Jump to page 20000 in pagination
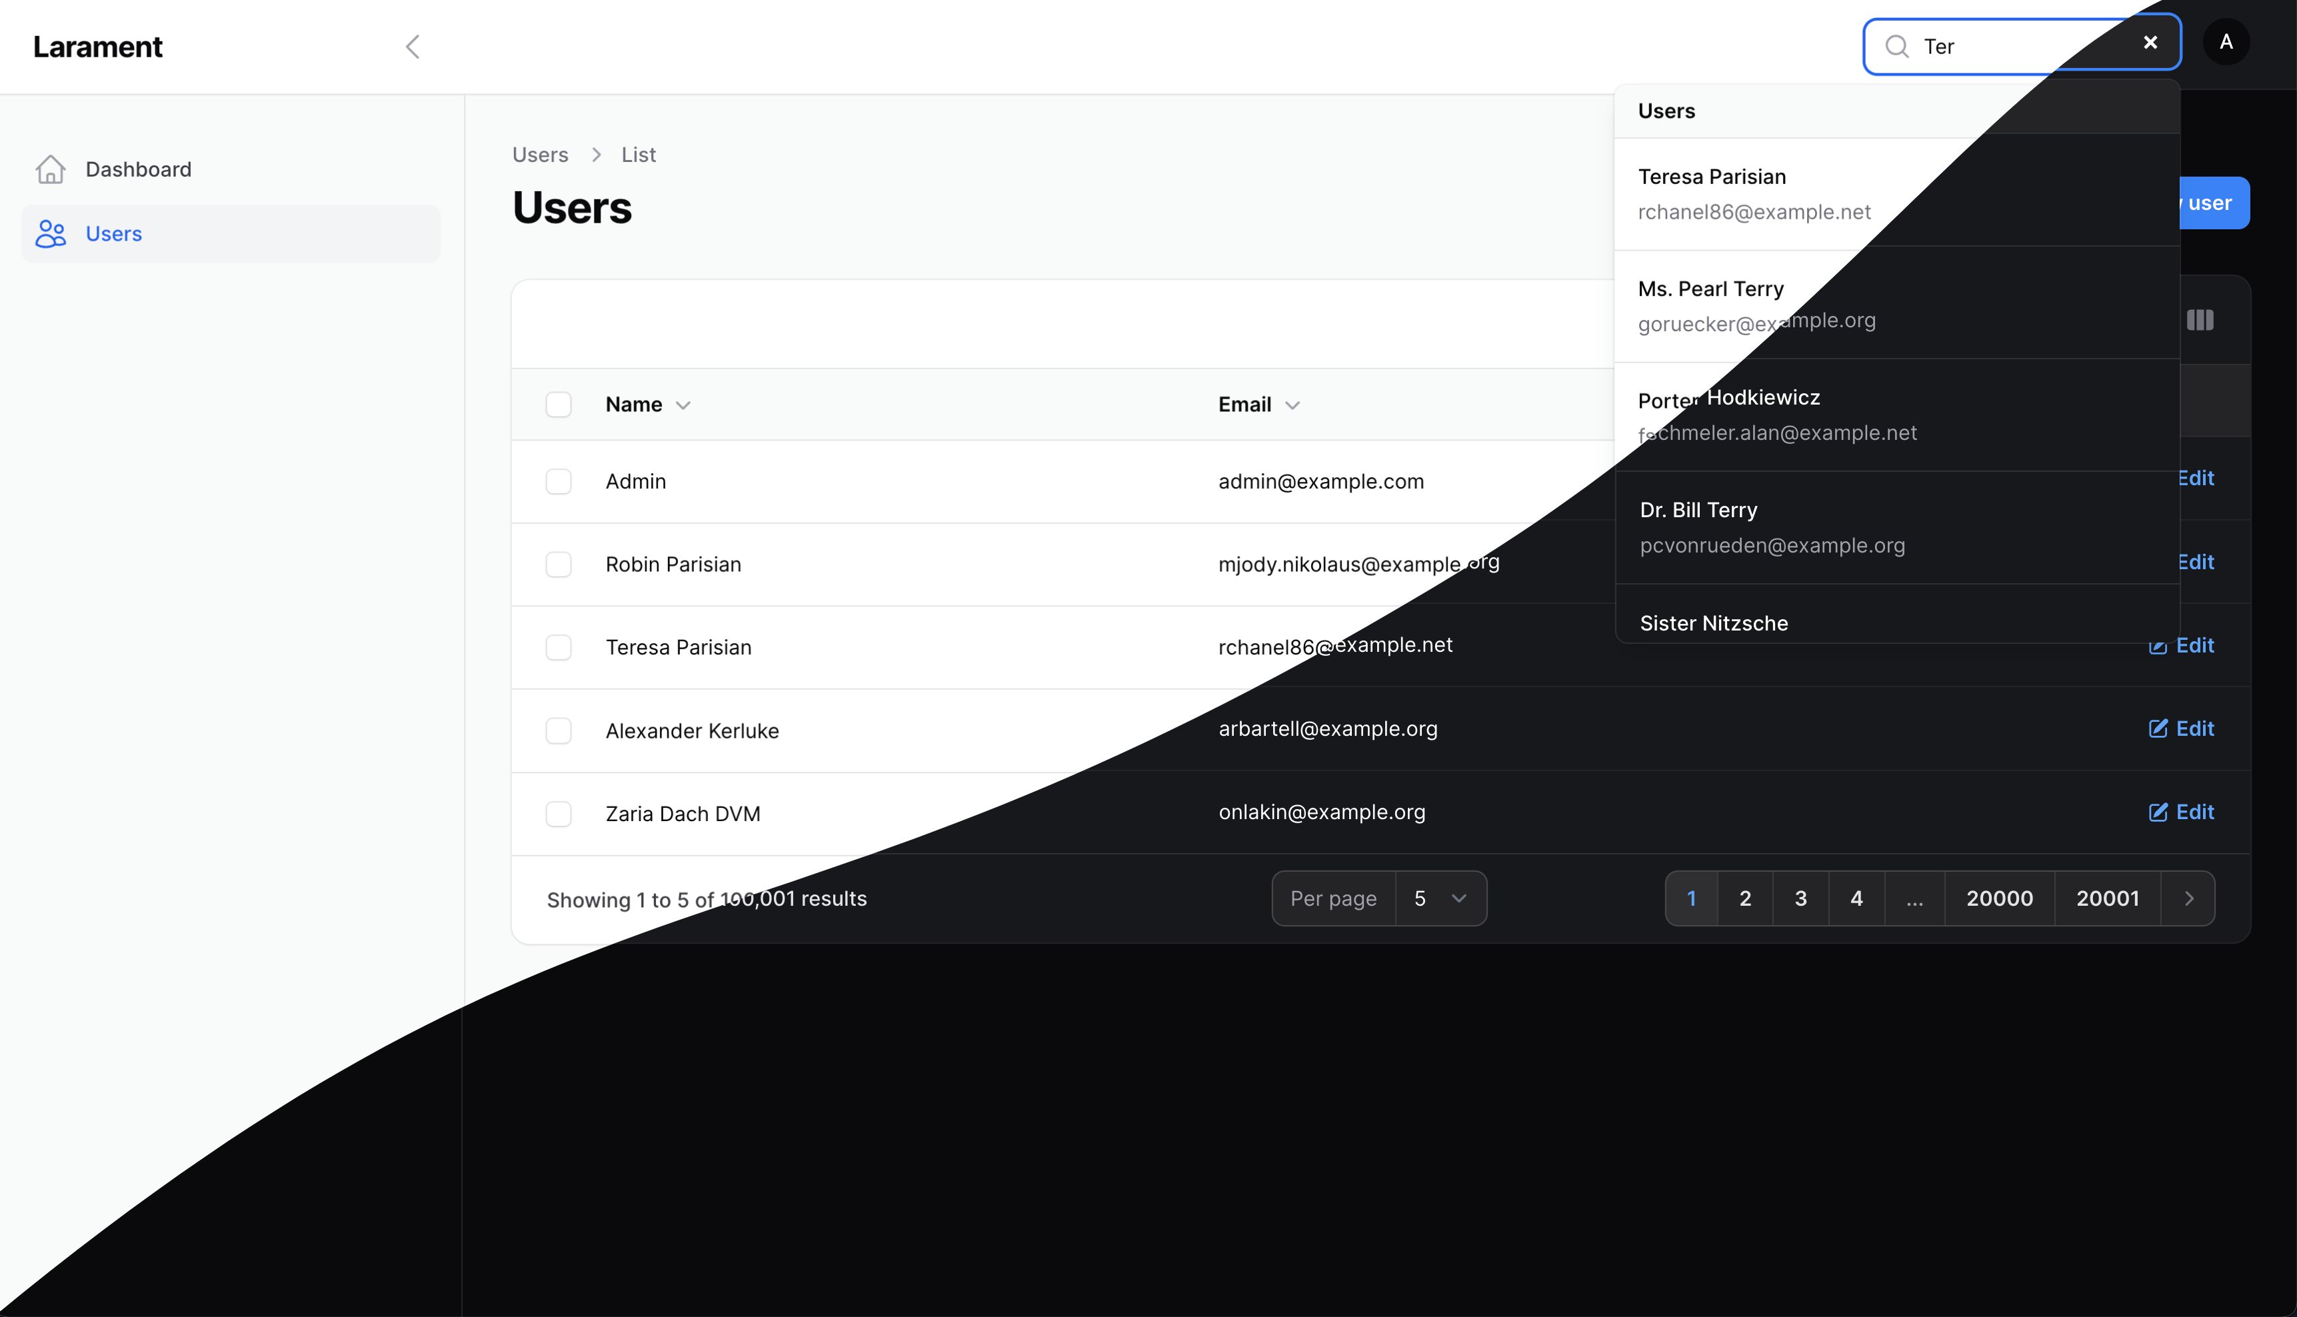 point(1998,898)
